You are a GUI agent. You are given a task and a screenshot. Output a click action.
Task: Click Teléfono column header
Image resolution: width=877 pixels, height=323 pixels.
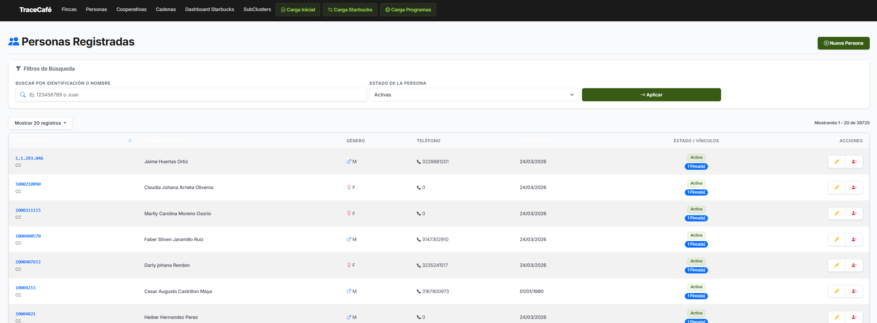point(428,141)
